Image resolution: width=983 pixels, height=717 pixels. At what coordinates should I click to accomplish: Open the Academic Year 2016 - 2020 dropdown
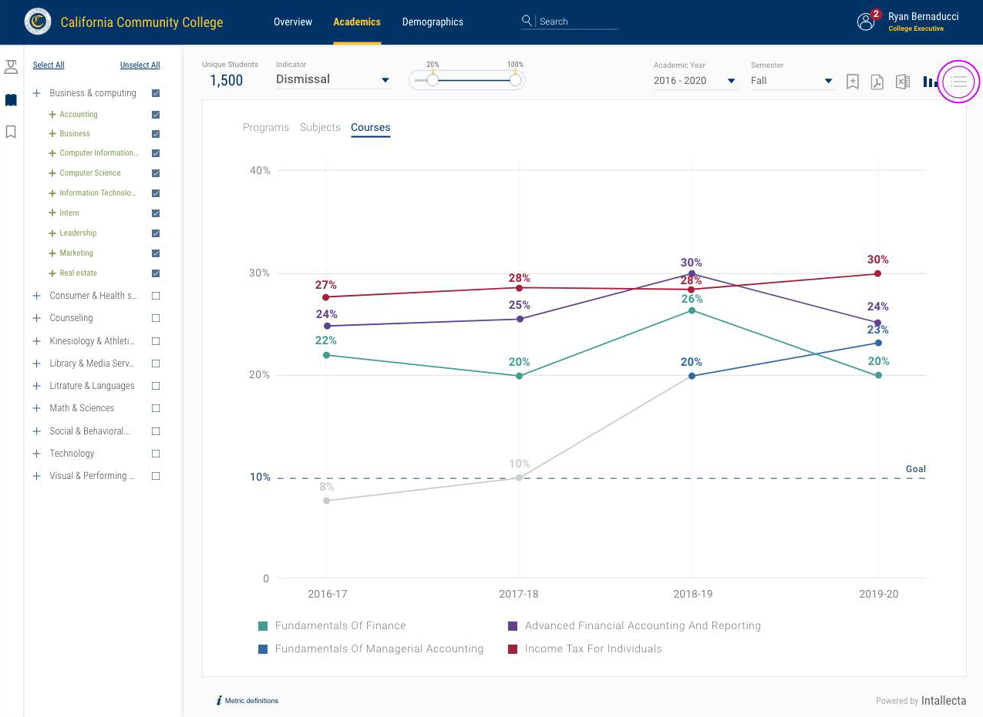pyautogui.click(x=695, y=80)
